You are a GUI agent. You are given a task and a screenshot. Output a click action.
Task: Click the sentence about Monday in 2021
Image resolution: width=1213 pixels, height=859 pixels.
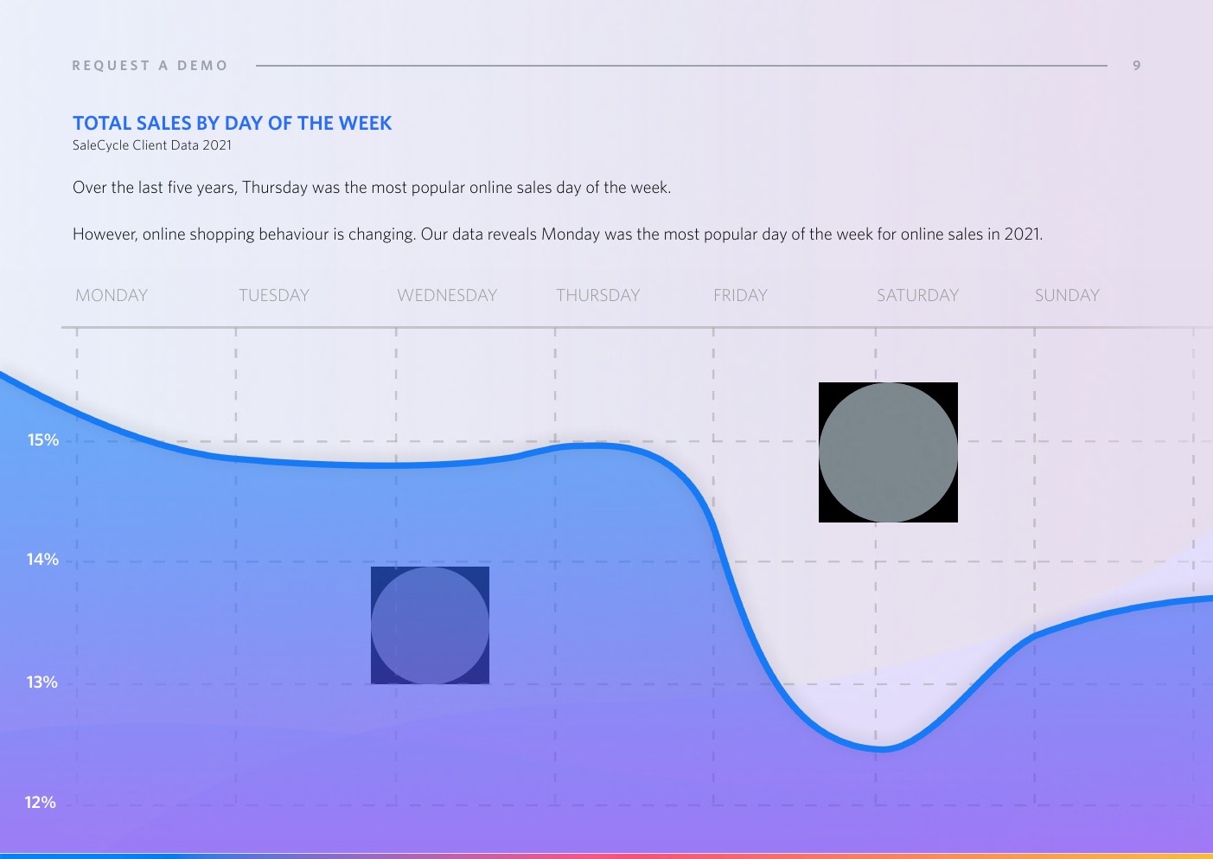click(x=558, y=234)
